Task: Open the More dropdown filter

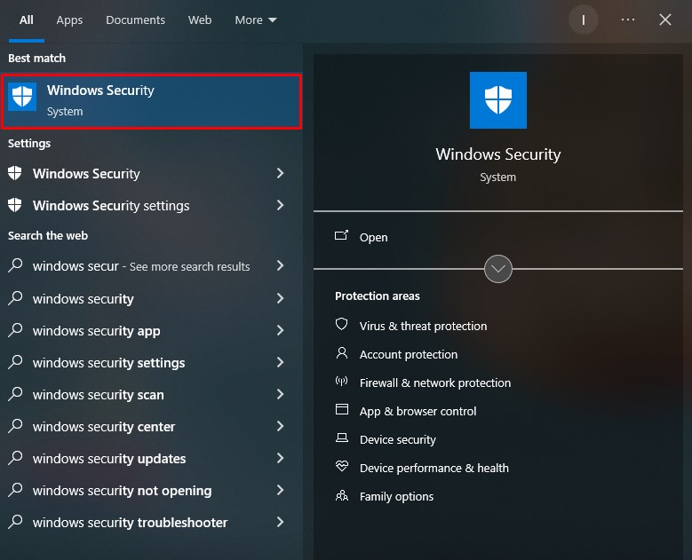Action: pyautogui.click(x=256, y=20)
